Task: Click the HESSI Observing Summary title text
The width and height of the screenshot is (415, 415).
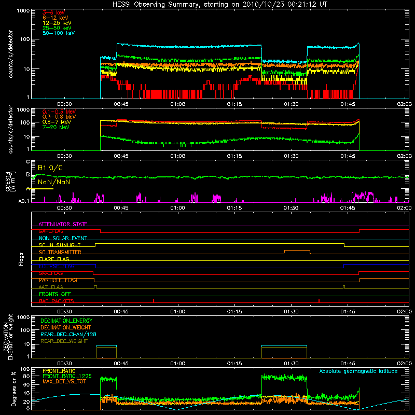Action: point(220,5)
